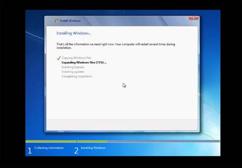Click the green checkmark beside Copying Windows files

(59, 58)
